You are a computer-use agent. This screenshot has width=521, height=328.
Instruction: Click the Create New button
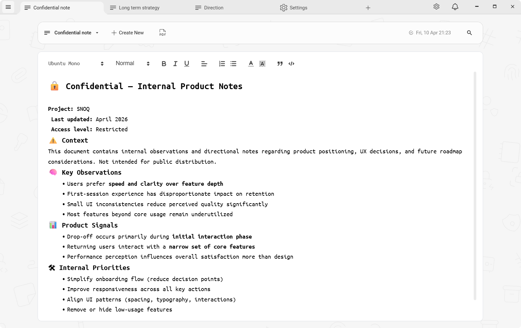click(127, 32)
